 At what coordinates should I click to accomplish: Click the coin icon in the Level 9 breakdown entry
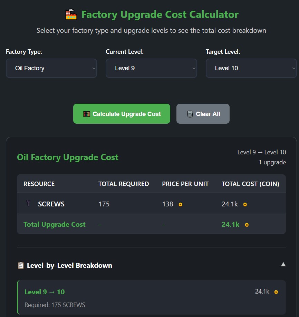(x=276, y=291)
